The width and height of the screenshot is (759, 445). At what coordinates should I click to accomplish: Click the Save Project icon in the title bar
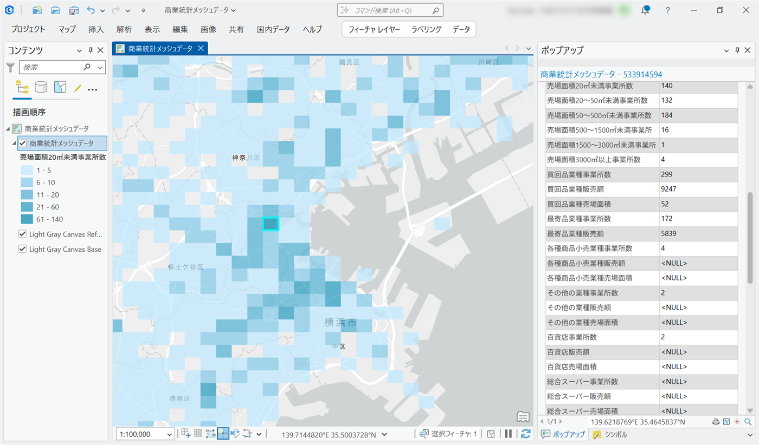74,10
